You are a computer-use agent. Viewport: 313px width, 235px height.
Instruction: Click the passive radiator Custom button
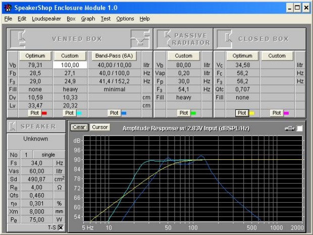(x=183, y=55)
